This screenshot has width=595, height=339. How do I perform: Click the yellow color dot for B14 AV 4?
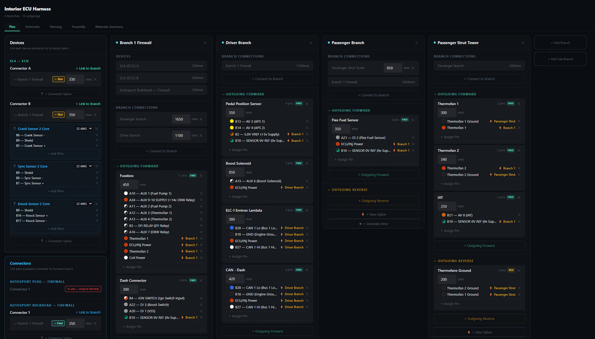click(232, 128)
